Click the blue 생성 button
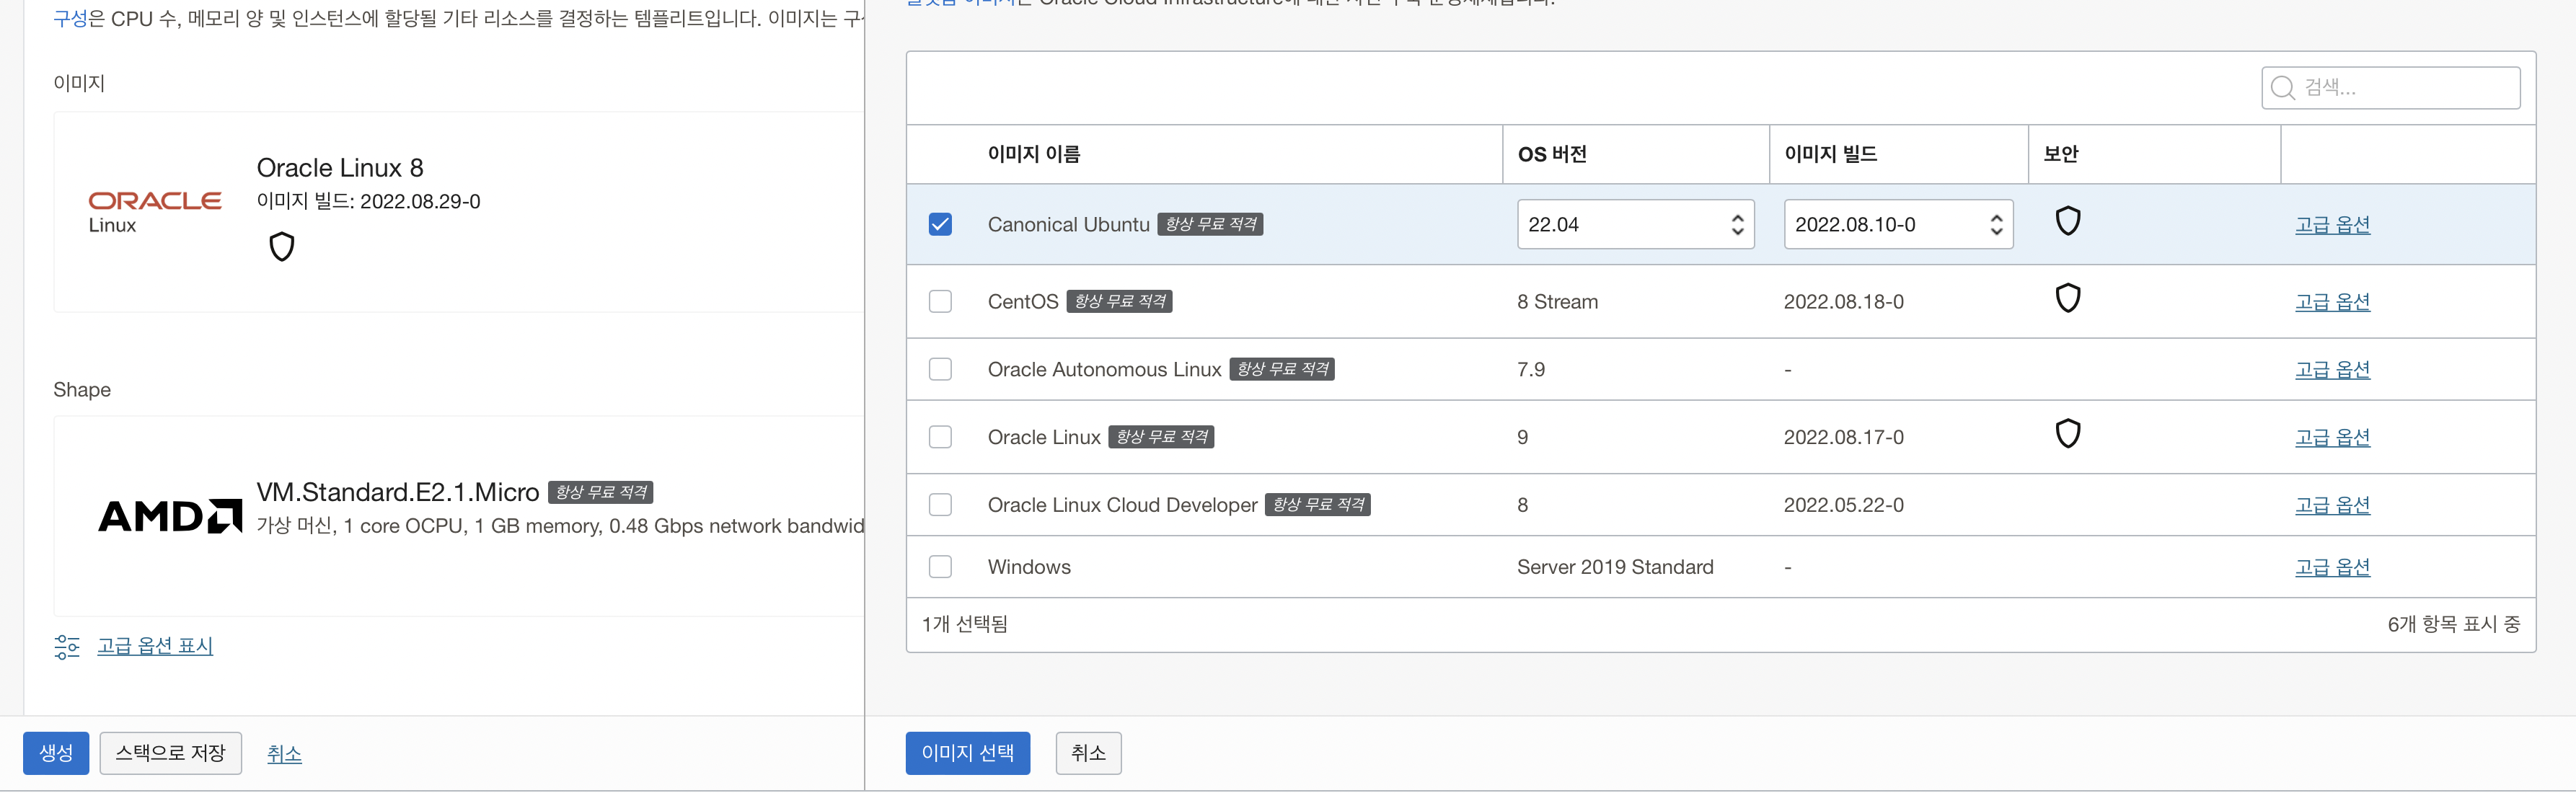The image size is (2576, 793). tap(56, 753)
